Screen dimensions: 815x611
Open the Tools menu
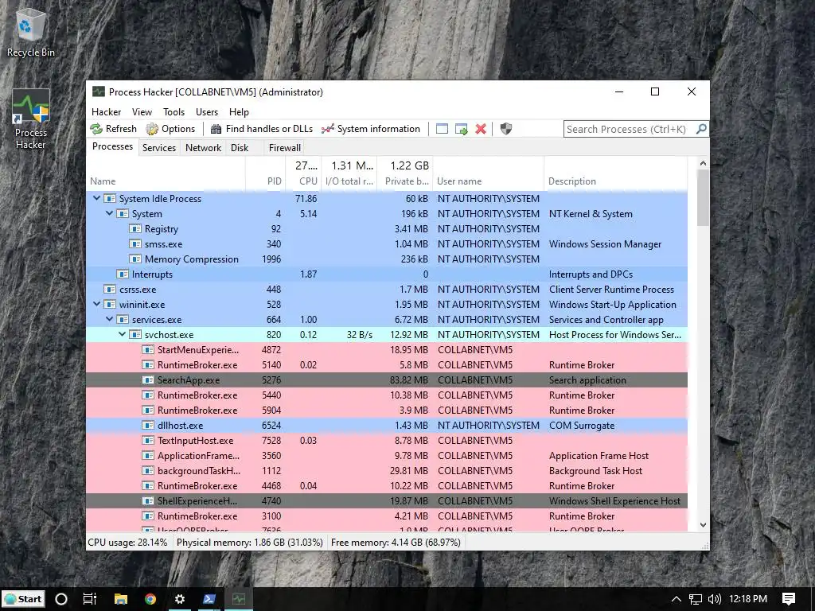click(174, 112)
